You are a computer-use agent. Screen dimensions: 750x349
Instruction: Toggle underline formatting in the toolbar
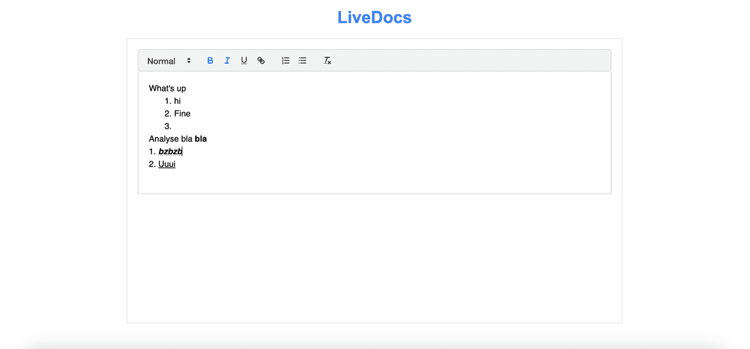(244, 61)
